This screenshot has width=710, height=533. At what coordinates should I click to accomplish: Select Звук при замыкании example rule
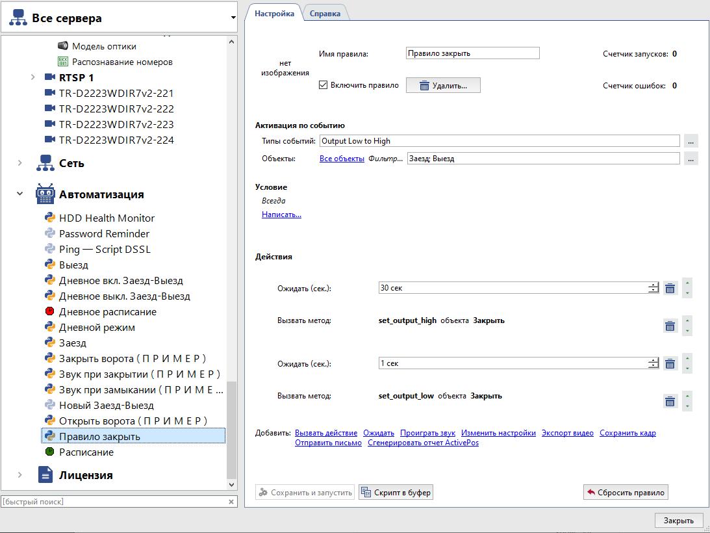tap(141, 390)
